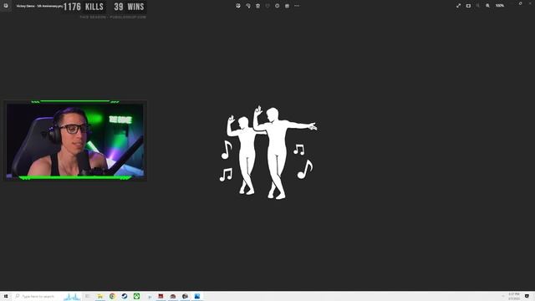Image resolution: width=535 pixels, height=301 pixels.
Task: Rotate the image using the rotate icon
Action: [x=248, y=6]
